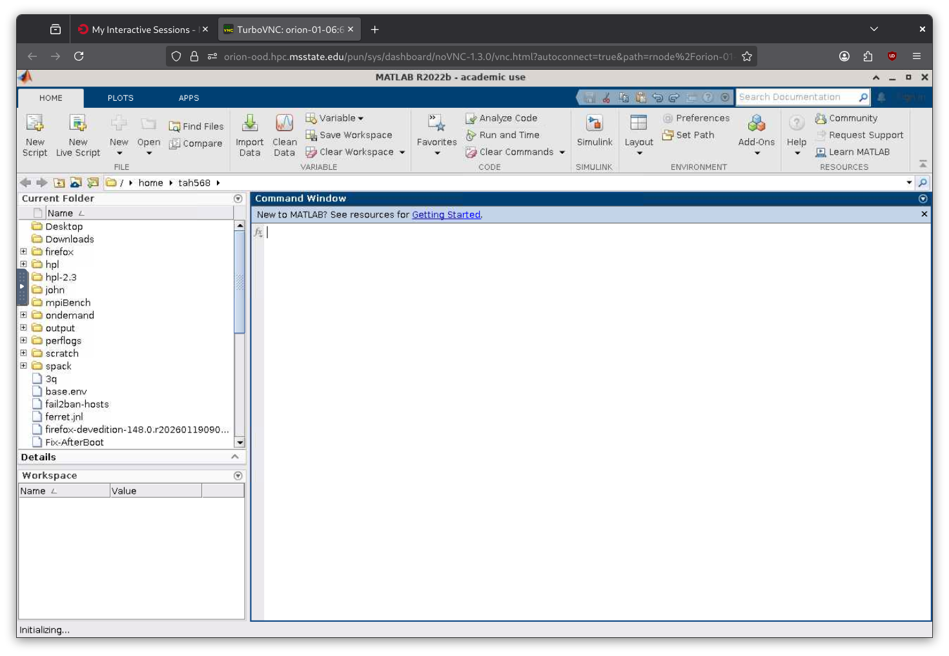Click the Search Documentation field
The image size is (949, 656).
[x=797, y=97]
